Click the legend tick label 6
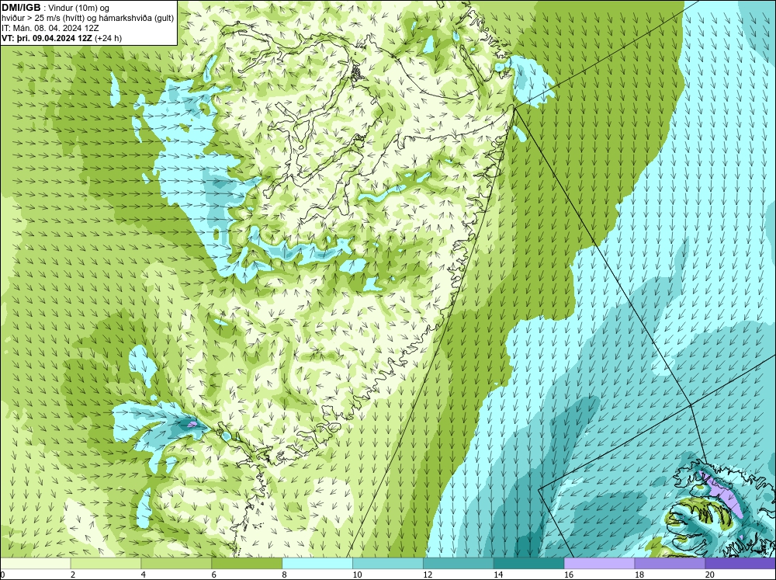 [214, 575]
